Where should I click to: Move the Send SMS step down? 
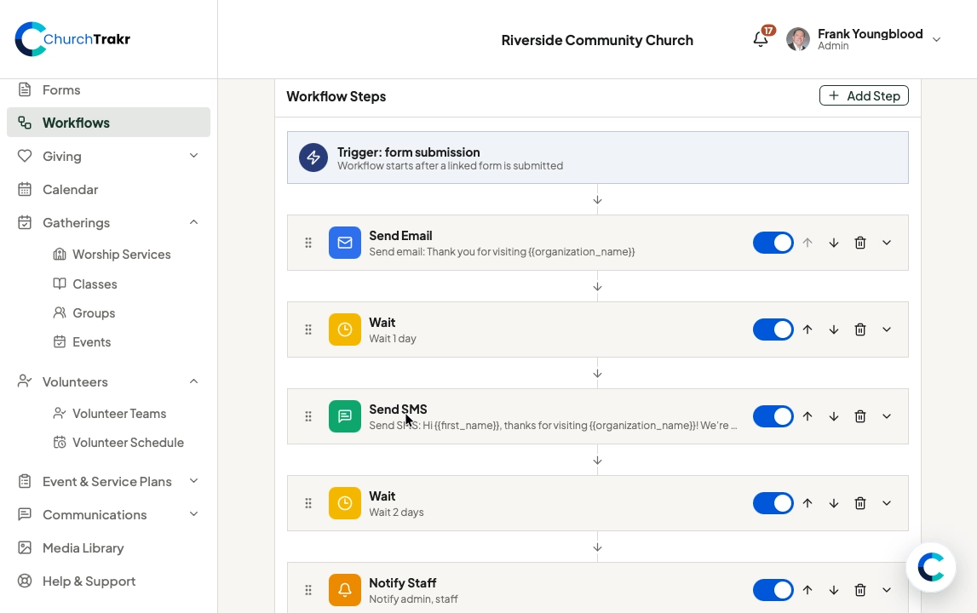click(834, 417)
